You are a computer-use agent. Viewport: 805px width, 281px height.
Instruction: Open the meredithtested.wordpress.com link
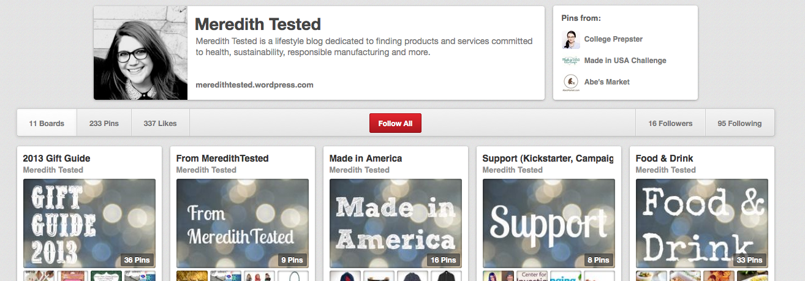click(254, 85)
